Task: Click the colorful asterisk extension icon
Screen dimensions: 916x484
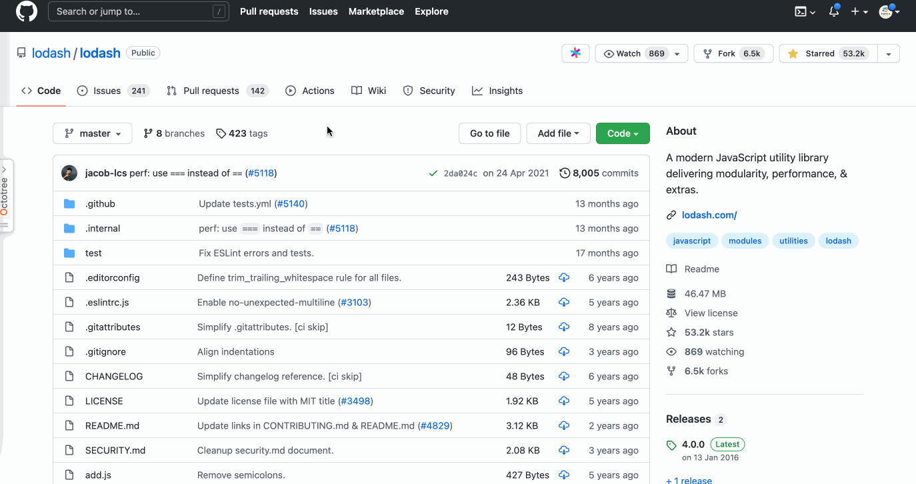Action: pyautogui.click(x=575, y=53)
